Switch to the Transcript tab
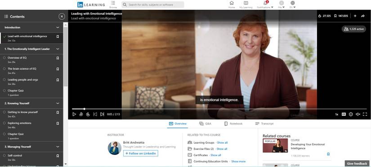 264,123
